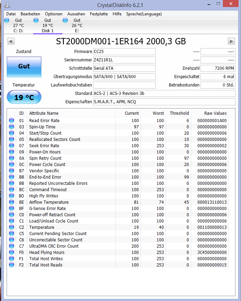Open the Bearbeiten menu
The width and height of the screenshot is (241, 301).
coord(30,14)
